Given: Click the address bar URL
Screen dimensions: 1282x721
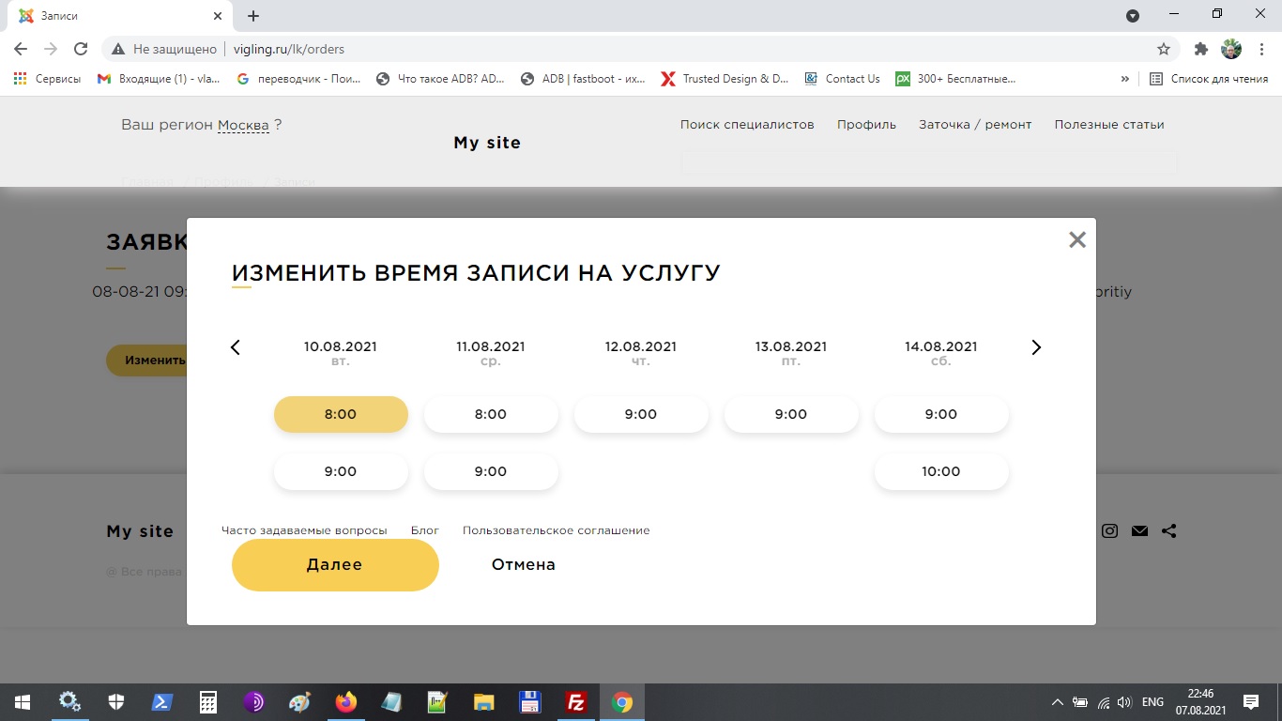Looking at the screenshot, I should point(289,49).
